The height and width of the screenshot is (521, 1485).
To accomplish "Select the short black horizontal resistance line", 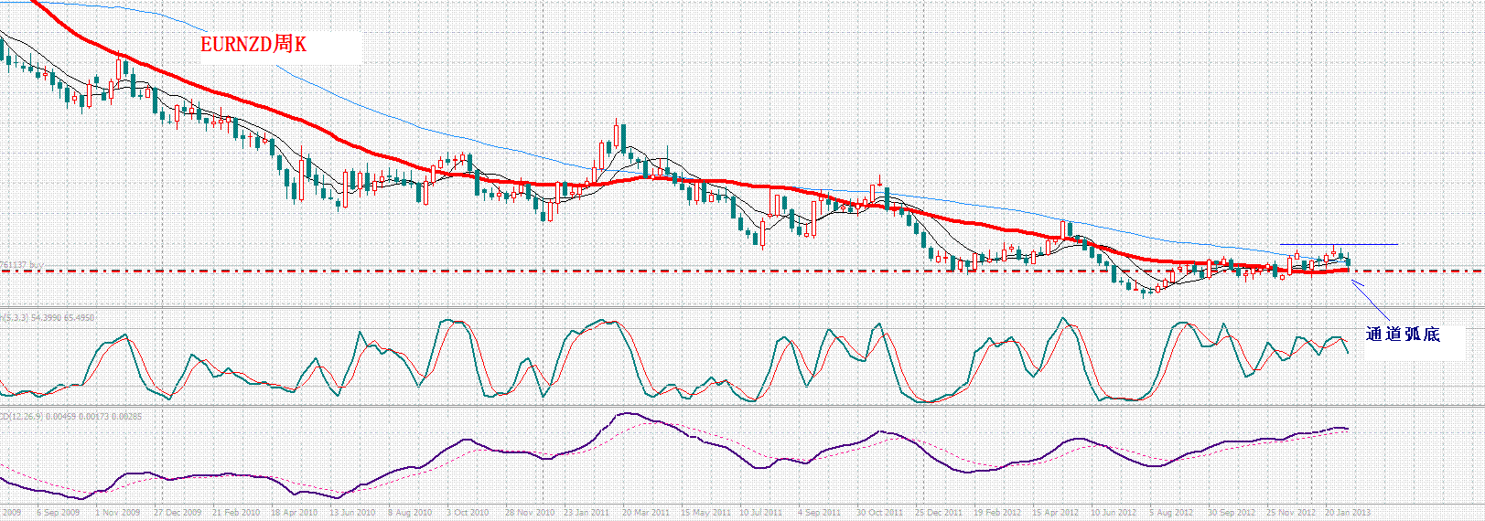I will pyautogui.click(x=1339, y=244).
